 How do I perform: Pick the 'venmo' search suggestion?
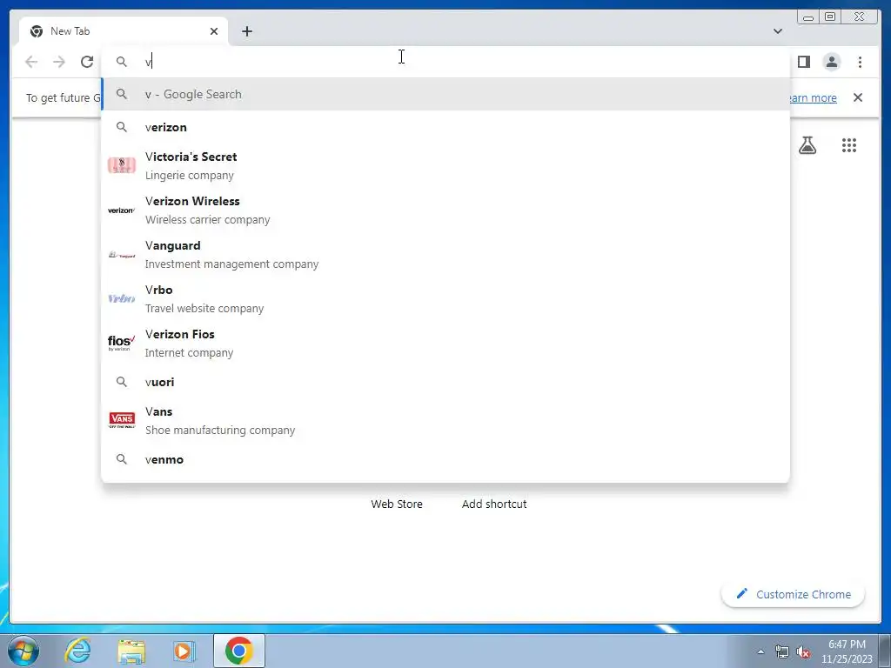(445, 459)
